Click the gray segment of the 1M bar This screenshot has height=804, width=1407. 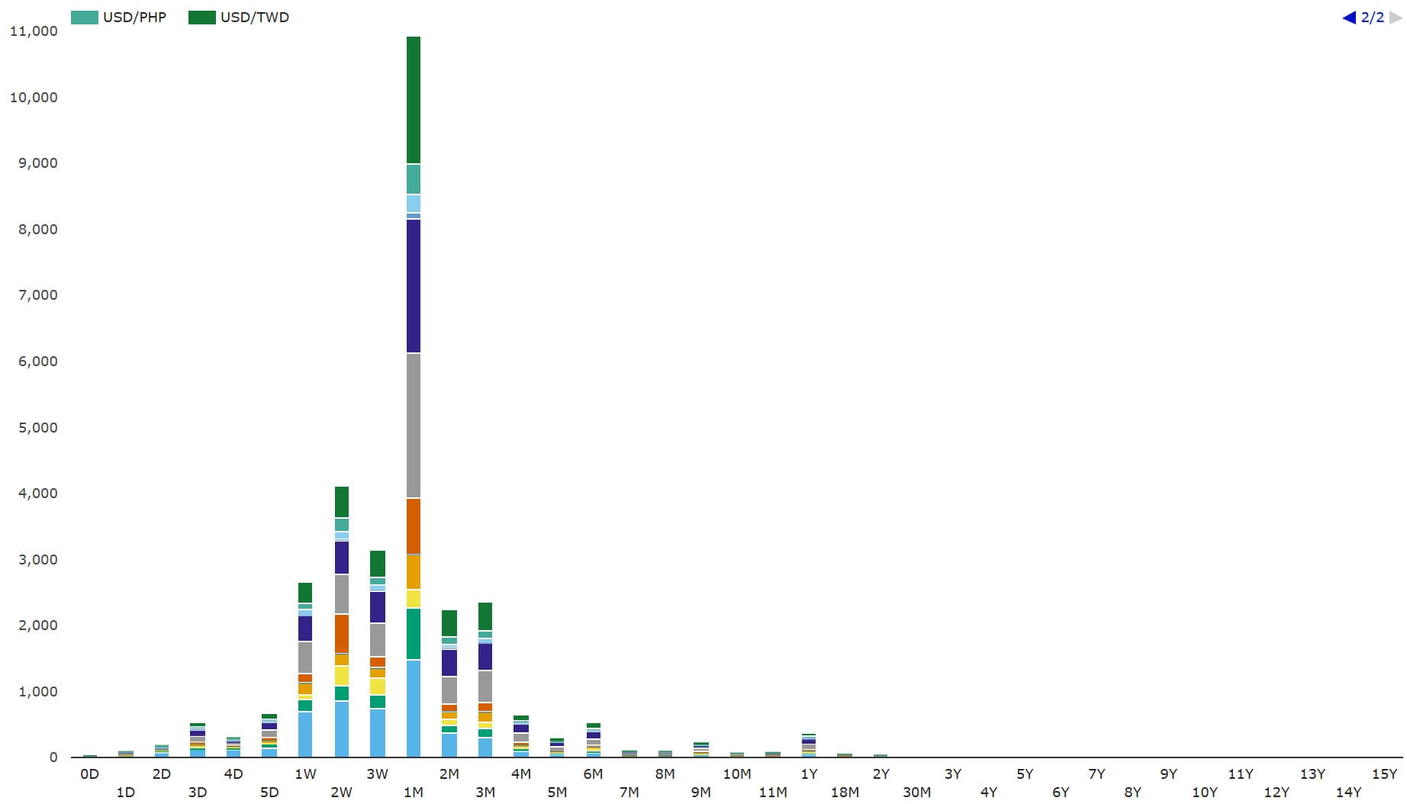pyautogui.click(x=413, y=426)
